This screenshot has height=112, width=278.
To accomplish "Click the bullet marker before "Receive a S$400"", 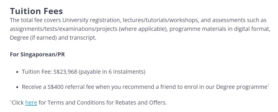I will tap(17, 87).
